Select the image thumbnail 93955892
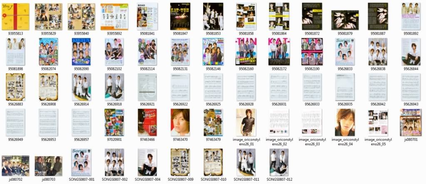This screenshot has height=184, width=426. [x=115, y=17]
